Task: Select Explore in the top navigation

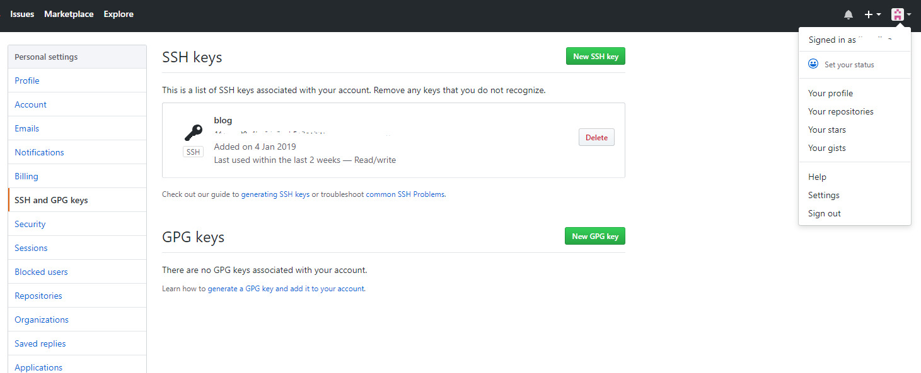Action: pos(119,14)
